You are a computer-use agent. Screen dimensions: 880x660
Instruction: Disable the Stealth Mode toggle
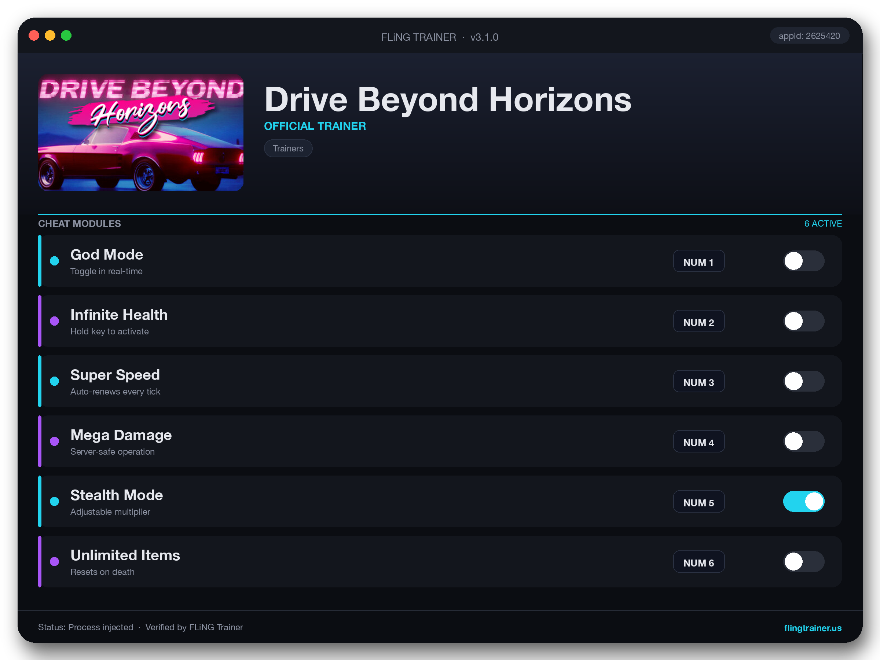coord(804,501)
